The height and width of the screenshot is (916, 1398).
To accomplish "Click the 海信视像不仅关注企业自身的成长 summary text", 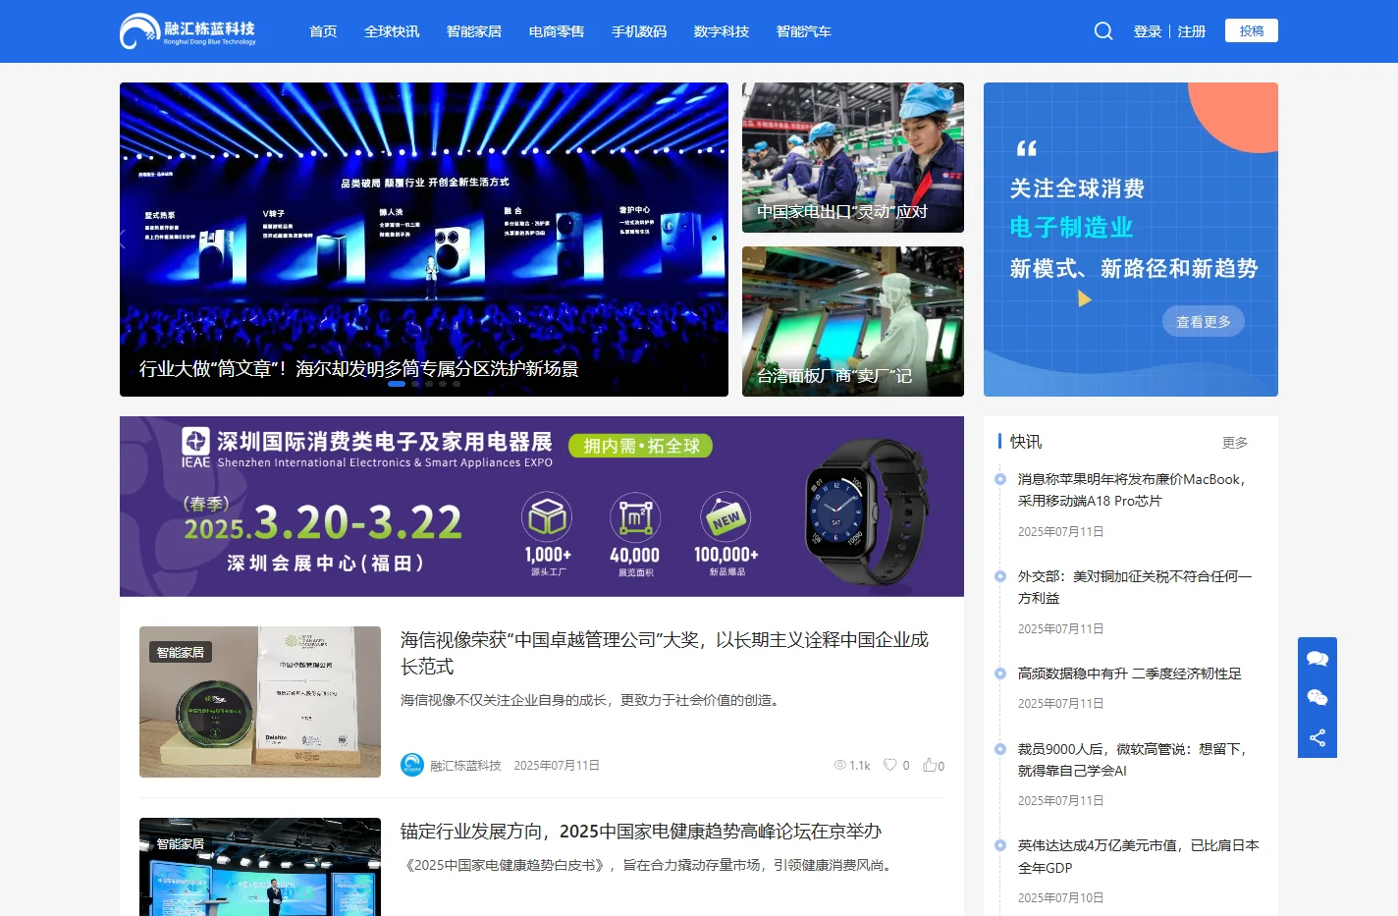I will [x=590, y=700].
